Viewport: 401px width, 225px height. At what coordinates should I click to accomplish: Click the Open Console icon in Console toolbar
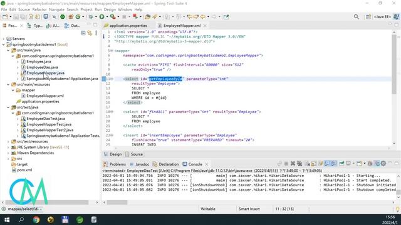coord(359,164)
